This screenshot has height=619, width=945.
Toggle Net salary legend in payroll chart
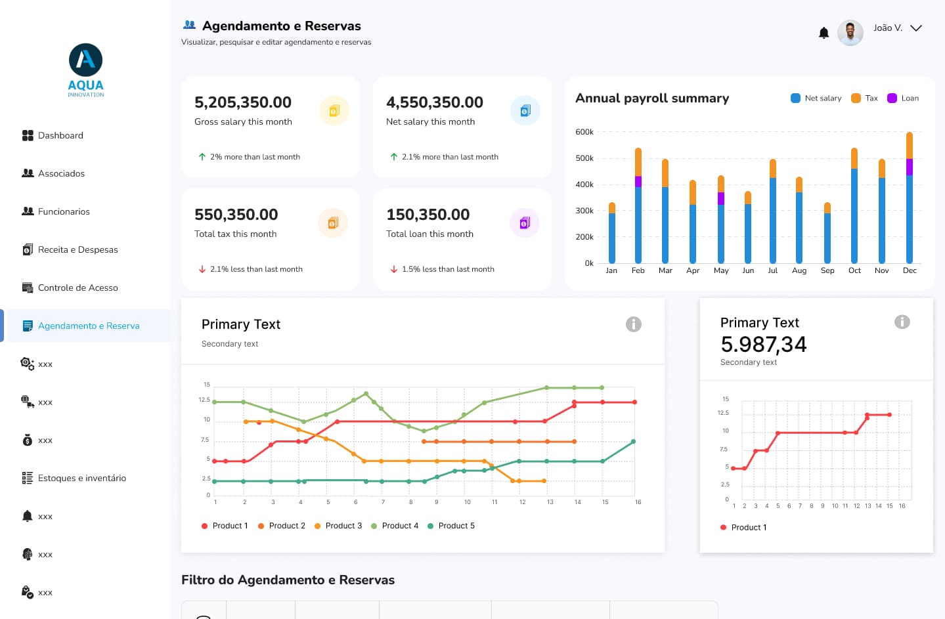[816, 98]
